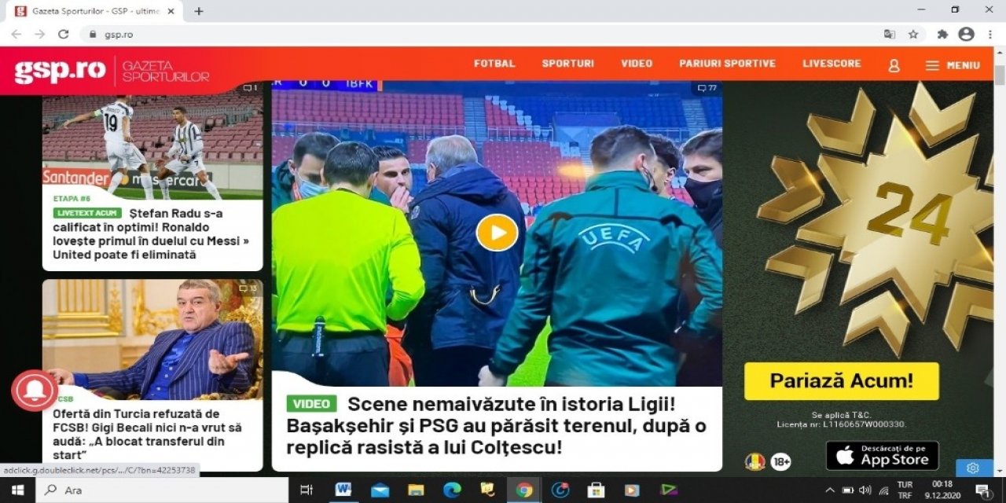Open the Mail app in taskbar
1006x503 pixels.
pyautogui.click(x=380, y=490)
